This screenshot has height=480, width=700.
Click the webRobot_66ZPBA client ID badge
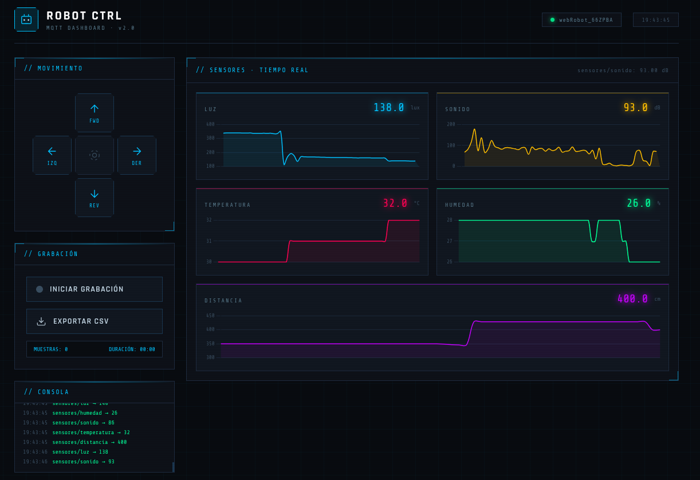point(581,20)
